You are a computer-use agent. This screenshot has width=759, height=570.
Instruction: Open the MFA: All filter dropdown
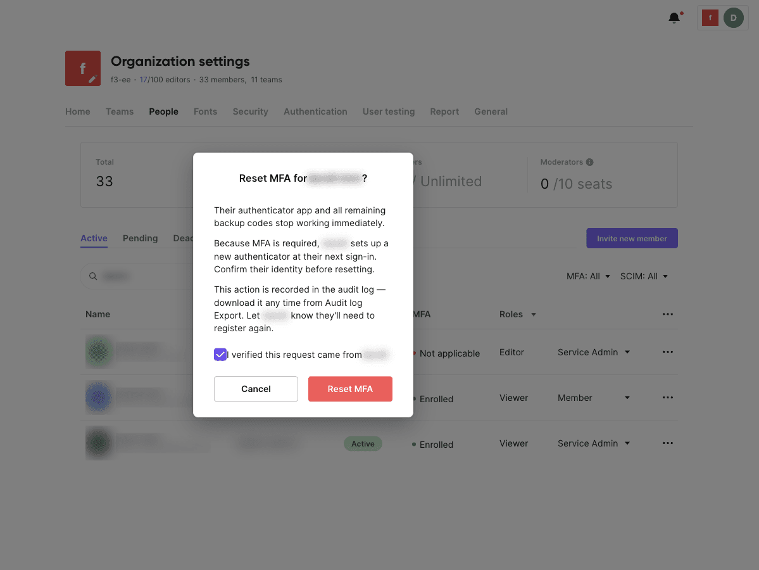588,276
